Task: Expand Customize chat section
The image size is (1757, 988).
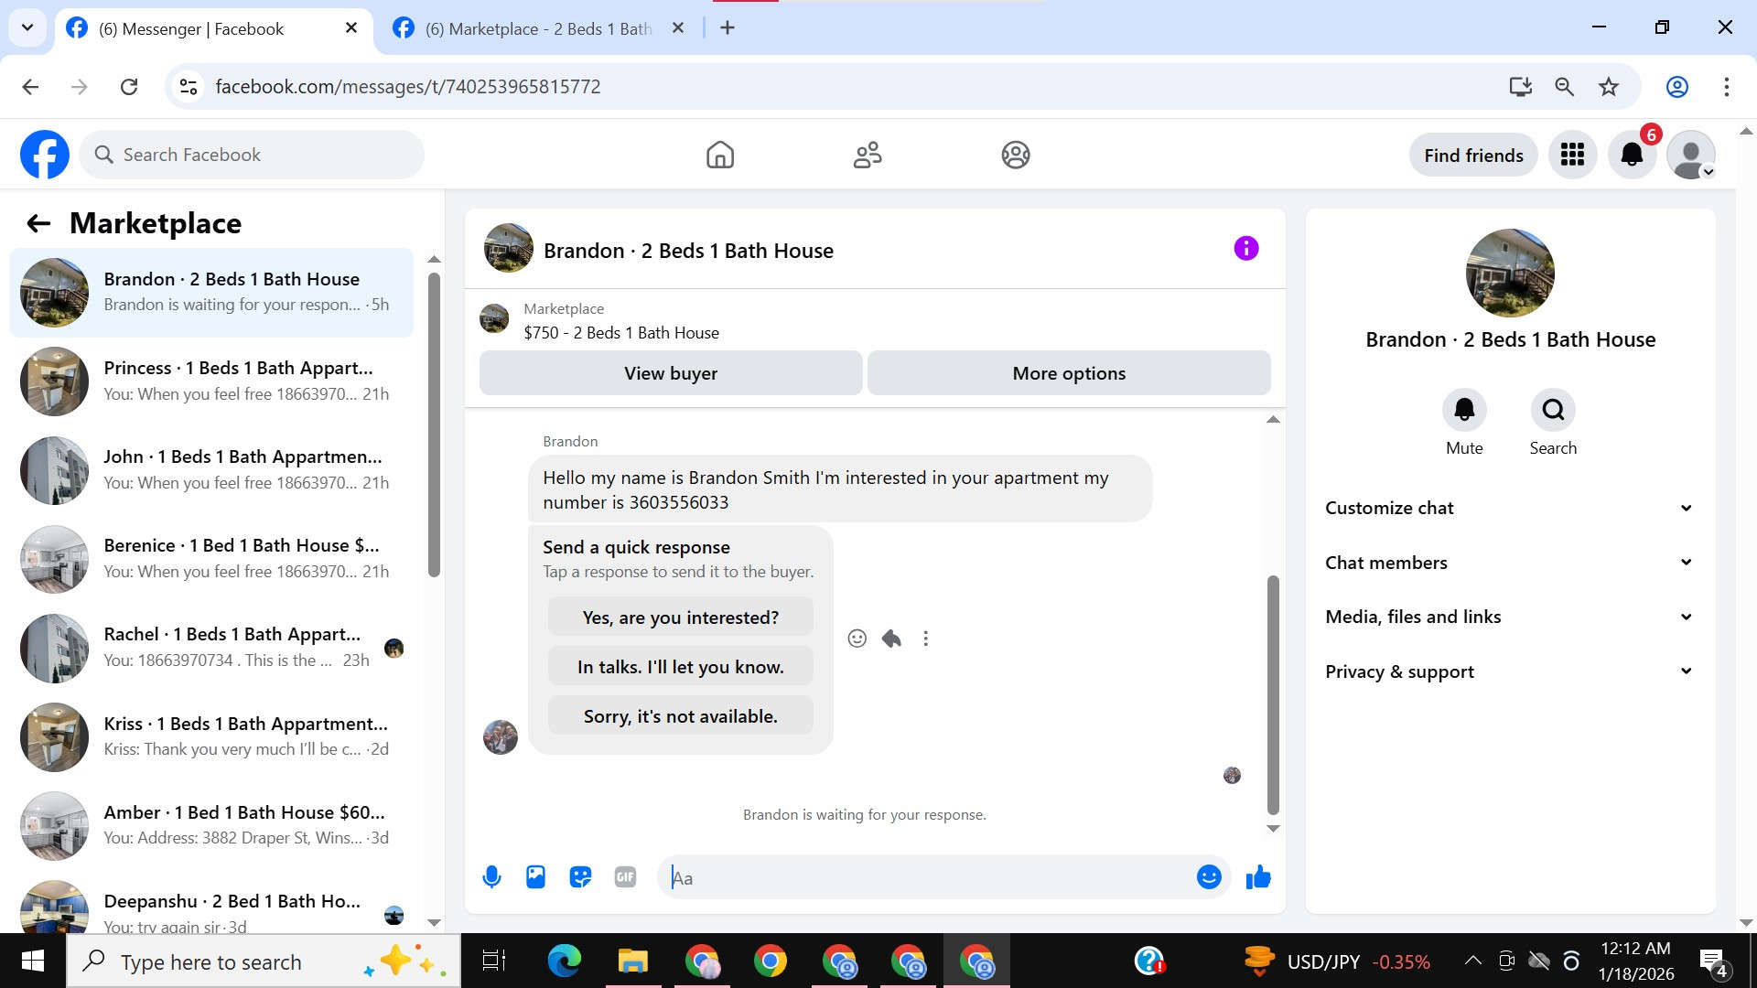Action: [x=1508, y=508]
